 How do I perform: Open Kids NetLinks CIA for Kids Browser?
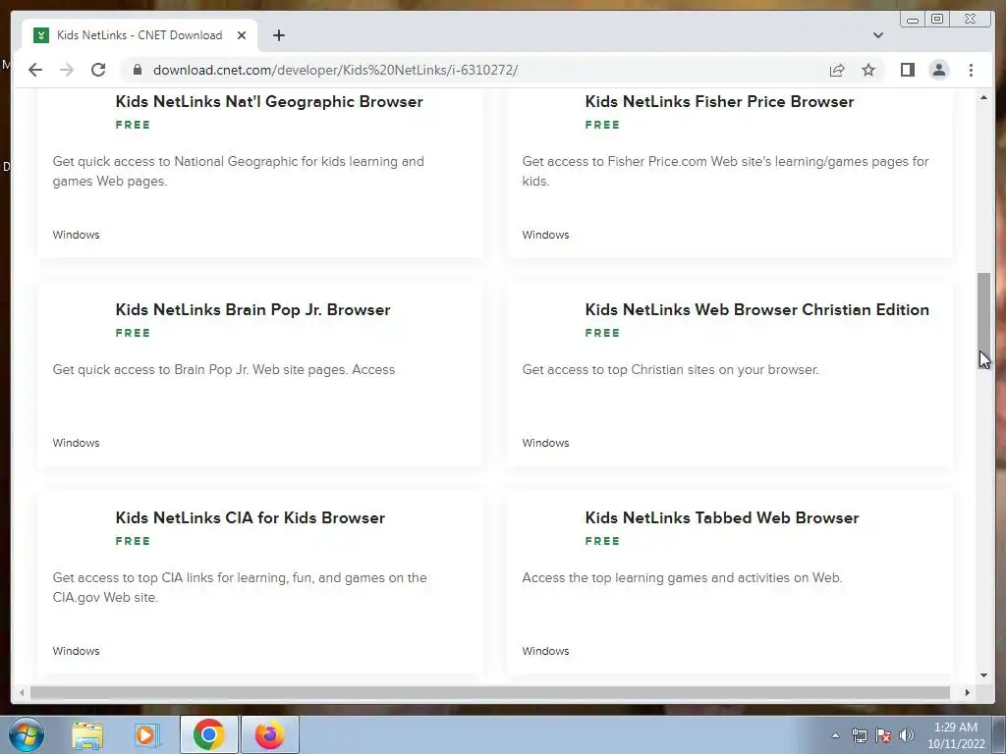251,518
